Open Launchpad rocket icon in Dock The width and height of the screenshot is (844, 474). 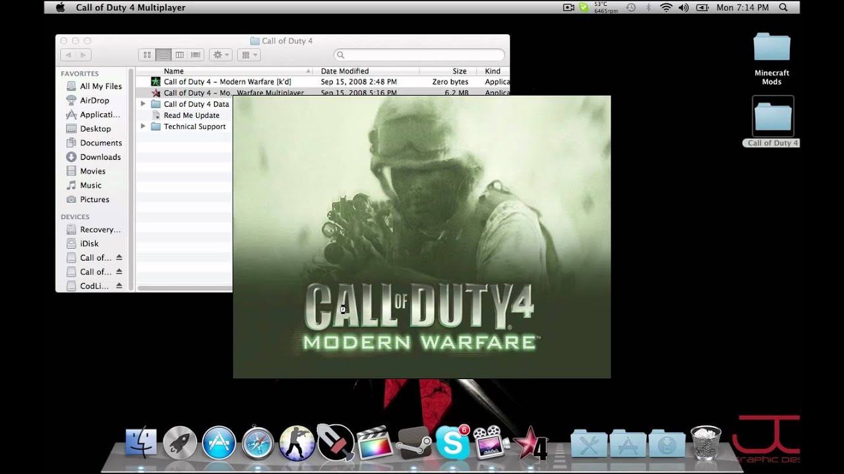[x=179, y=443]
